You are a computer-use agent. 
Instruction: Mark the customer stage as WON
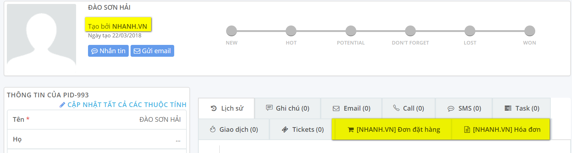click(x=529, y=31)
